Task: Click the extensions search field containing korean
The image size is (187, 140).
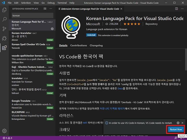Action: point(32,16)
